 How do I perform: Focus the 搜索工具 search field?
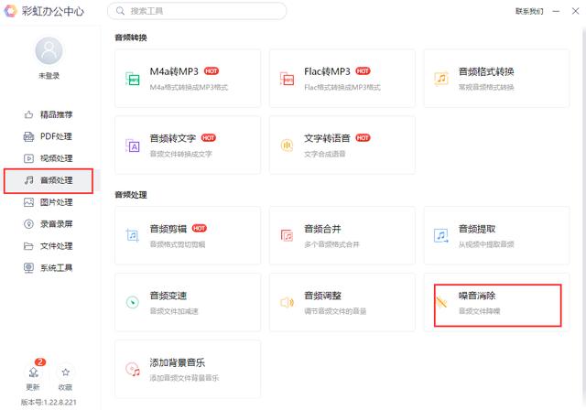(197, 11)
